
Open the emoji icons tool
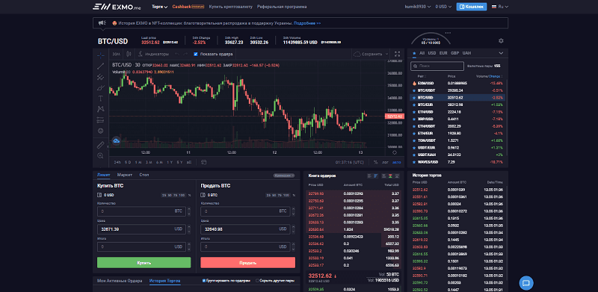coord(101,131)
